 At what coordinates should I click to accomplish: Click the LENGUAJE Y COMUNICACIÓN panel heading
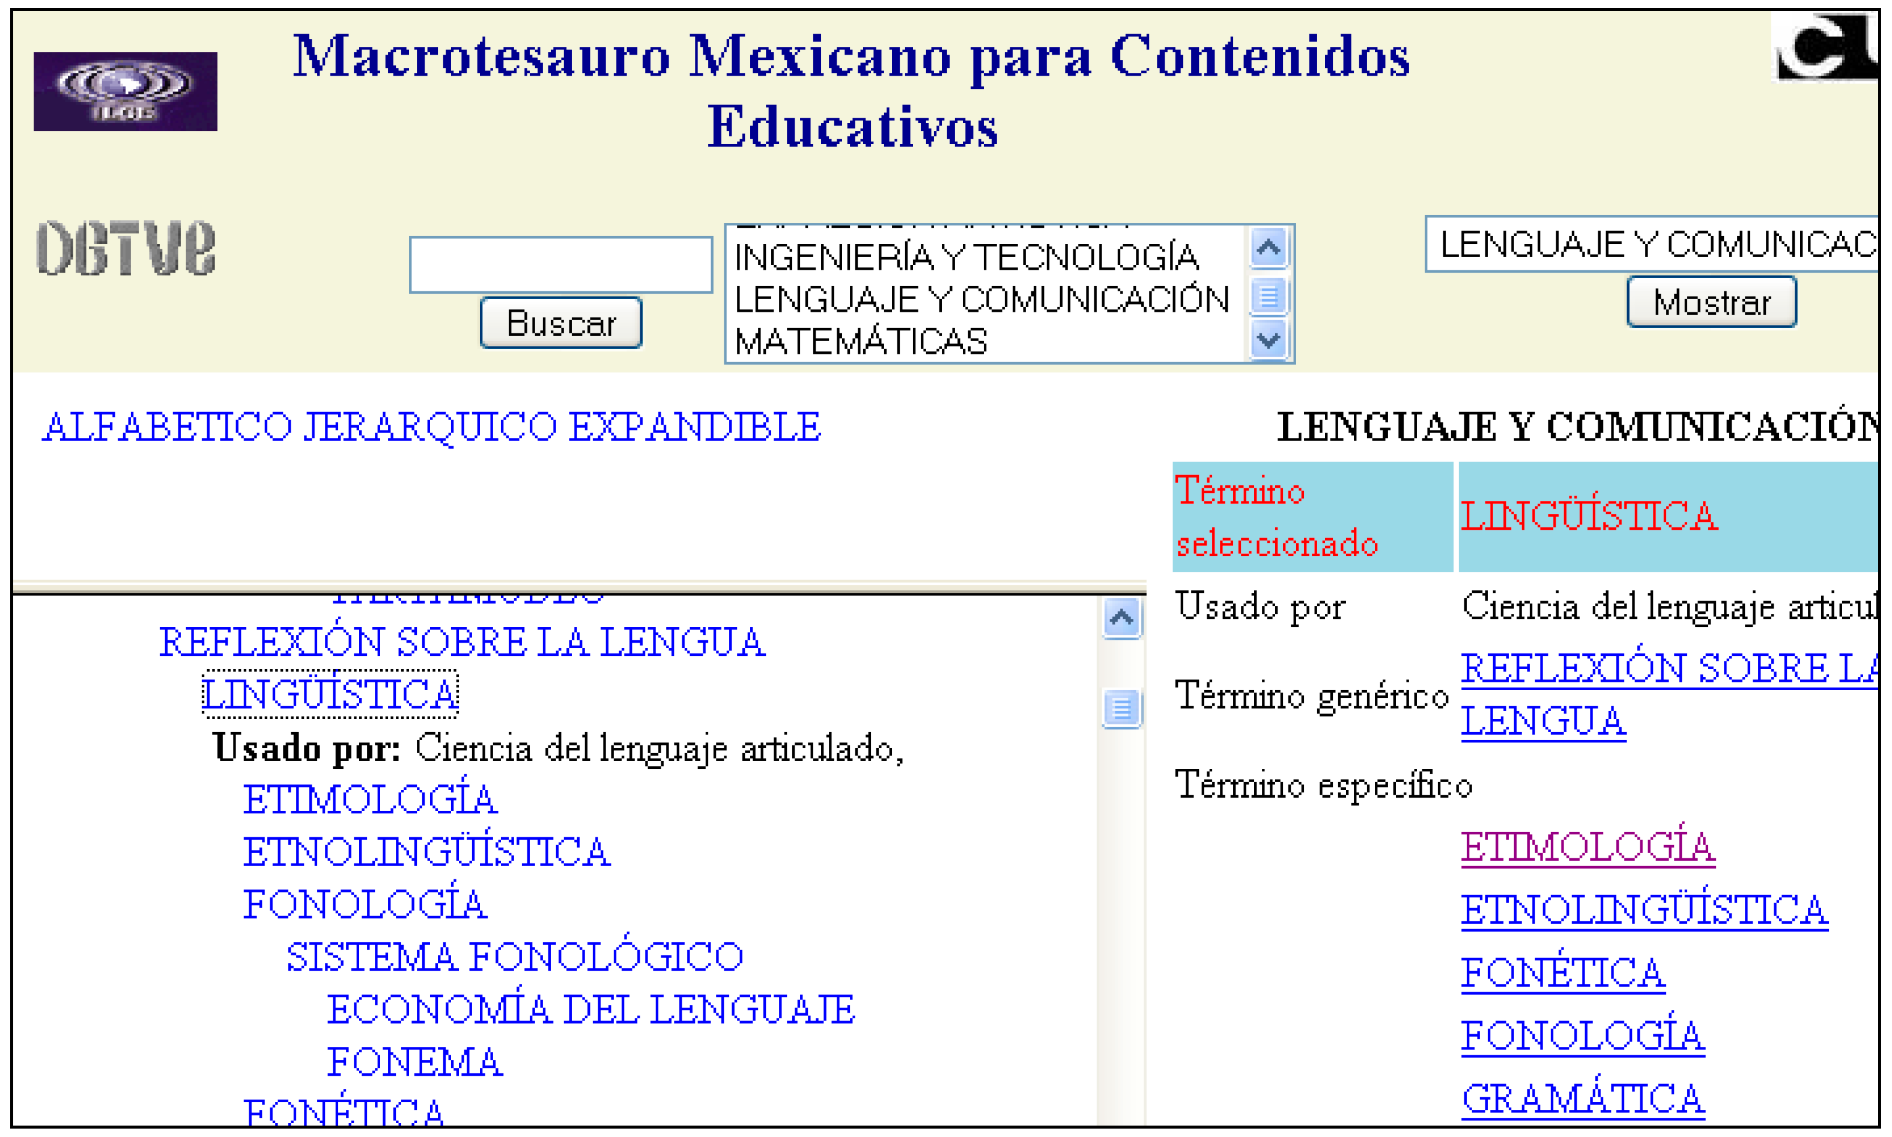[x=1578, y=426]
